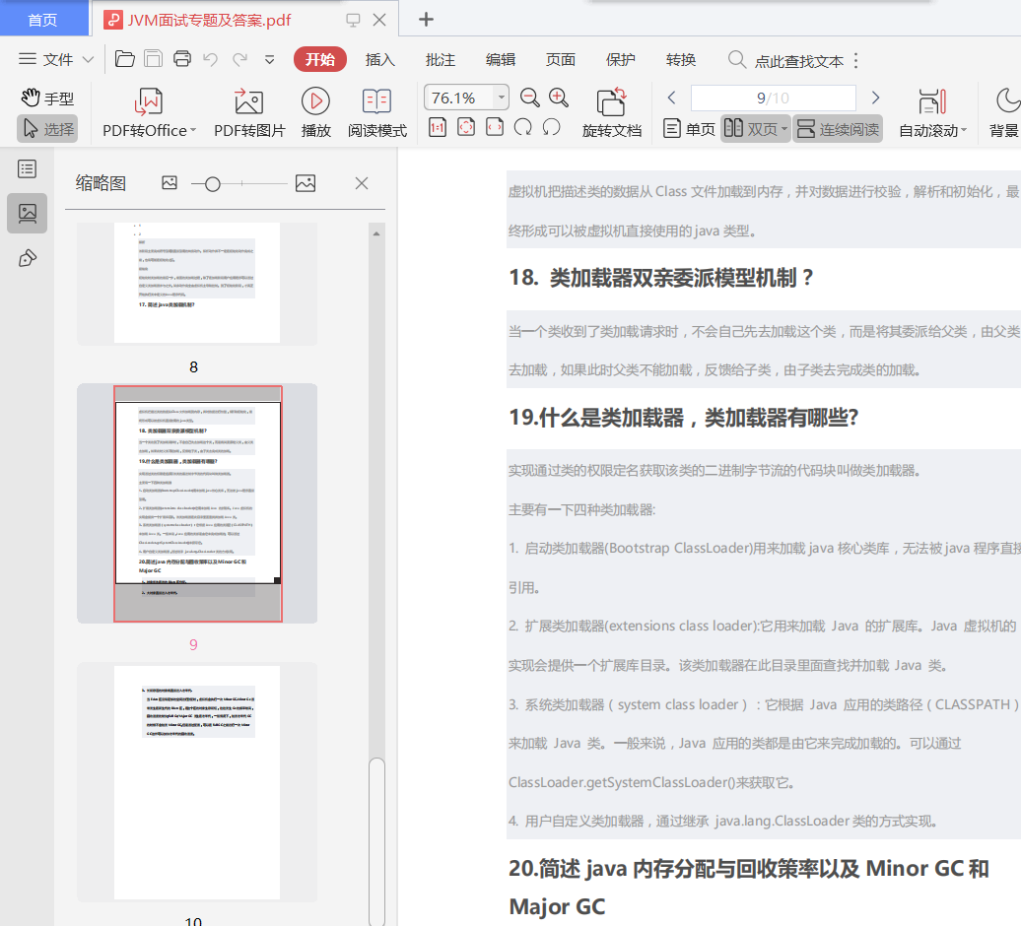Toggle continuous reading mode

coord(838,129)
